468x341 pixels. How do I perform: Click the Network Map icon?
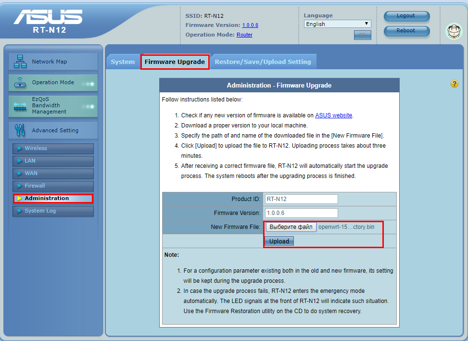pyautogui.click(x=20, y=62)
